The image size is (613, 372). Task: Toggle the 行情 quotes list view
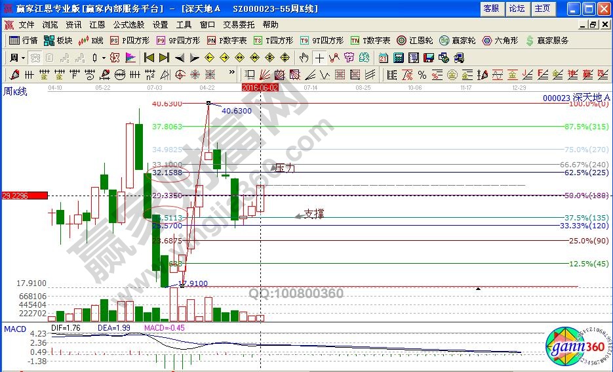[24, 41]
